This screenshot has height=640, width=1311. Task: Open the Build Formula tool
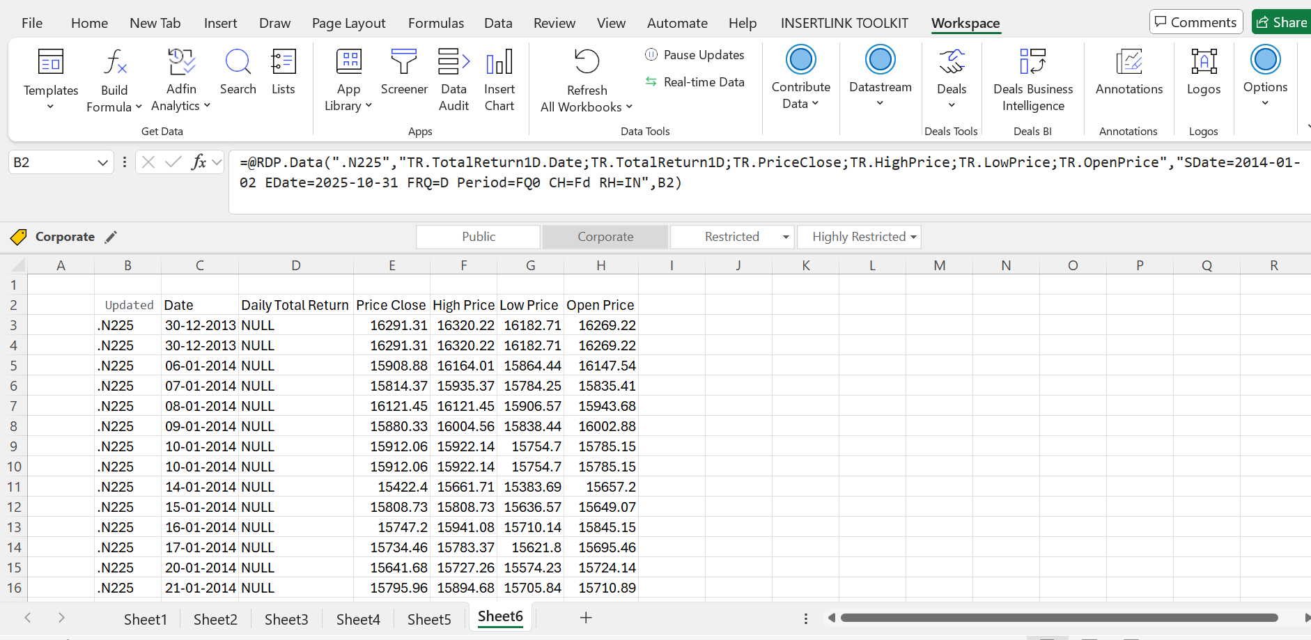114,79
